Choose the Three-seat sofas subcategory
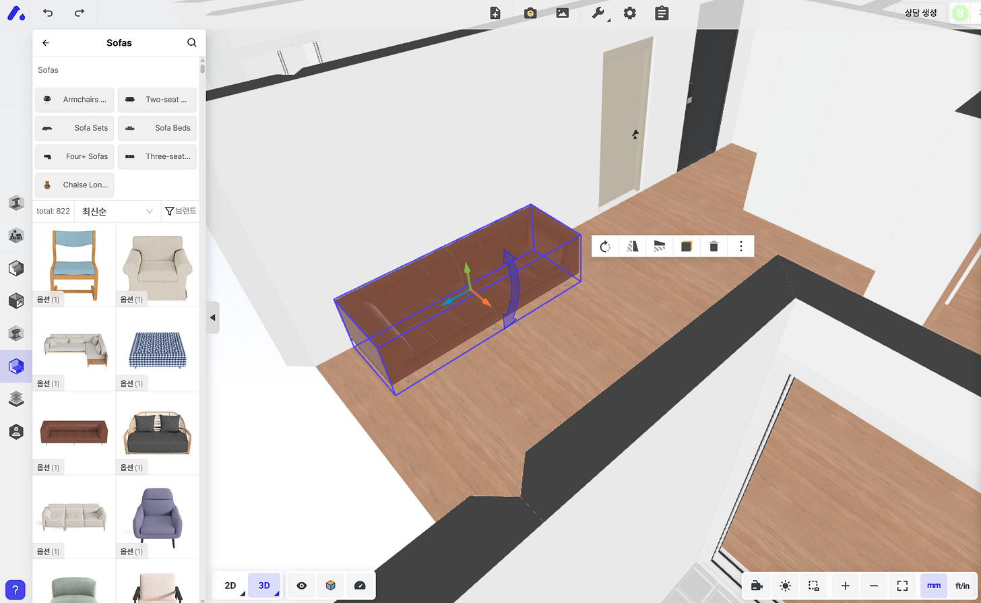This screenshot has width=981, height=603. (157, 156)
